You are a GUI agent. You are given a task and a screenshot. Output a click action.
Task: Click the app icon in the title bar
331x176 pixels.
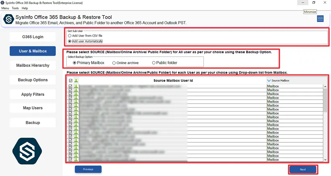pos(2,3)
